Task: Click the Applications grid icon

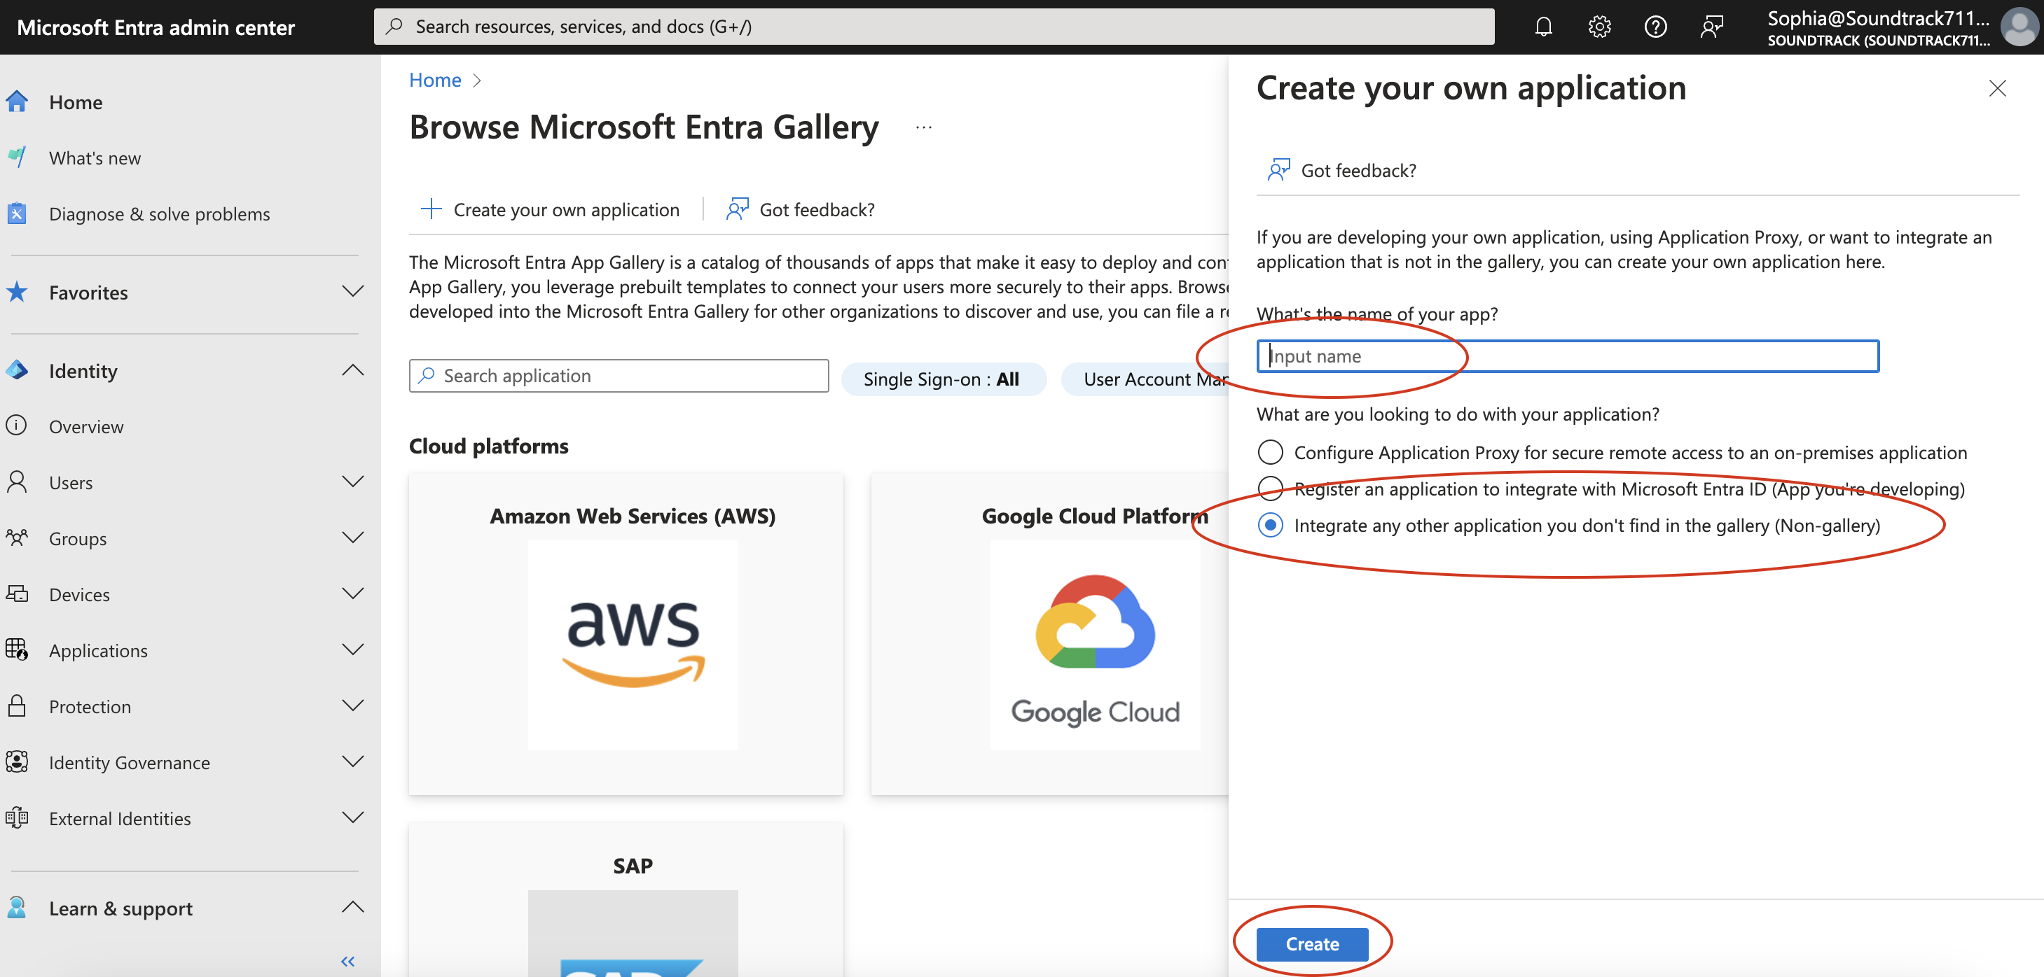Action: [17, 649]
